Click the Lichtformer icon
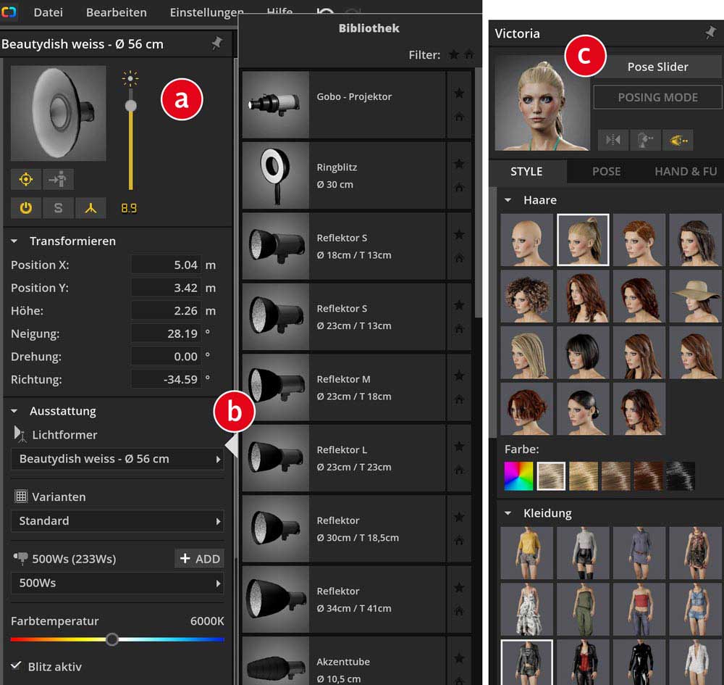The height and width of the screenshot is (685, 724). tap(20, 434)
